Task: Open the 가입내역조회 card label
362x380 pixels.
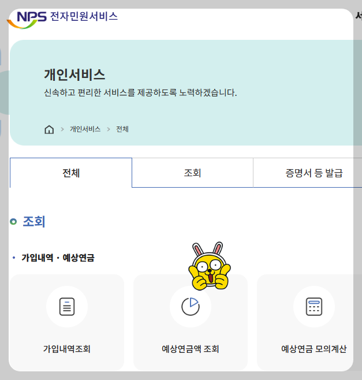Action: click(67, 349)
